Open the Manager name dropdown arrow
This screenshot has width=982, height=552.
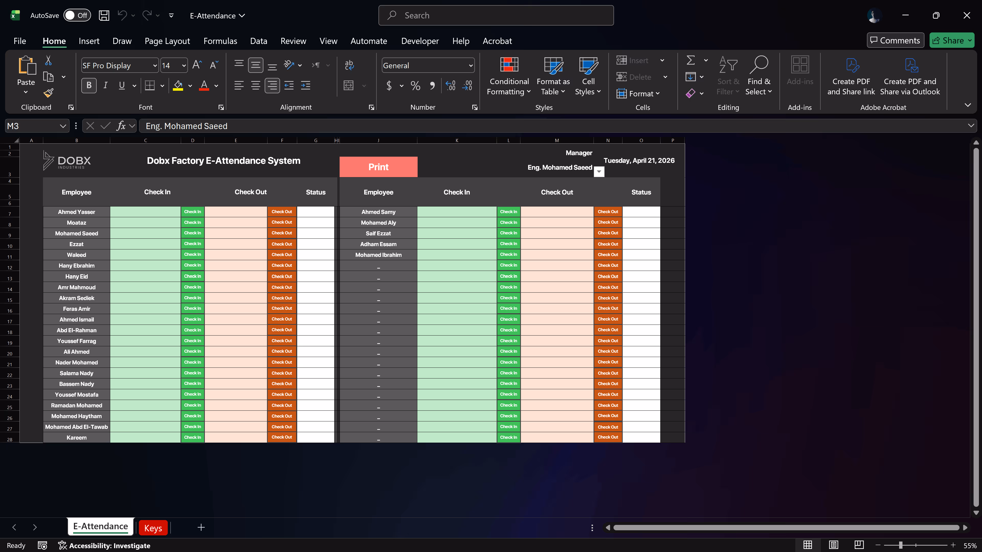point(599,172)
